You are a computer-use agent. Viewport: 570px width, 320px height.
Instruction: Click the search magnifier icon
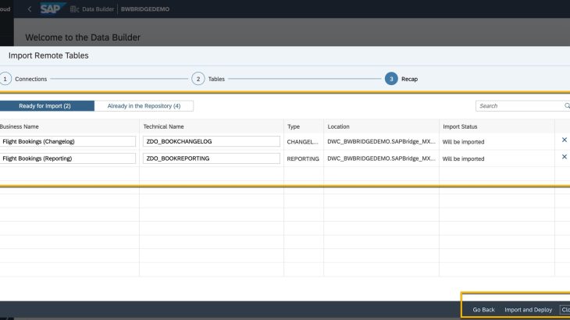pyautogui.click(x=567, y=105)
